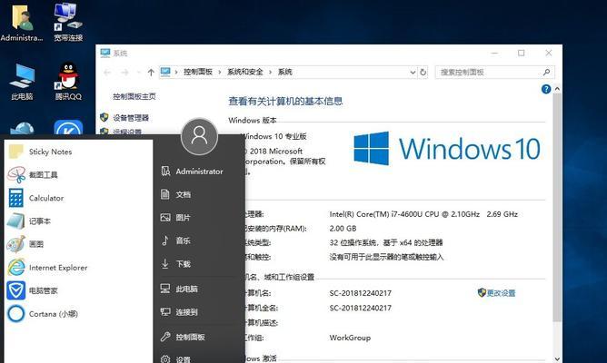
Task: Click the user avatar circle in start menu
Action: click(x=199, y=137)
